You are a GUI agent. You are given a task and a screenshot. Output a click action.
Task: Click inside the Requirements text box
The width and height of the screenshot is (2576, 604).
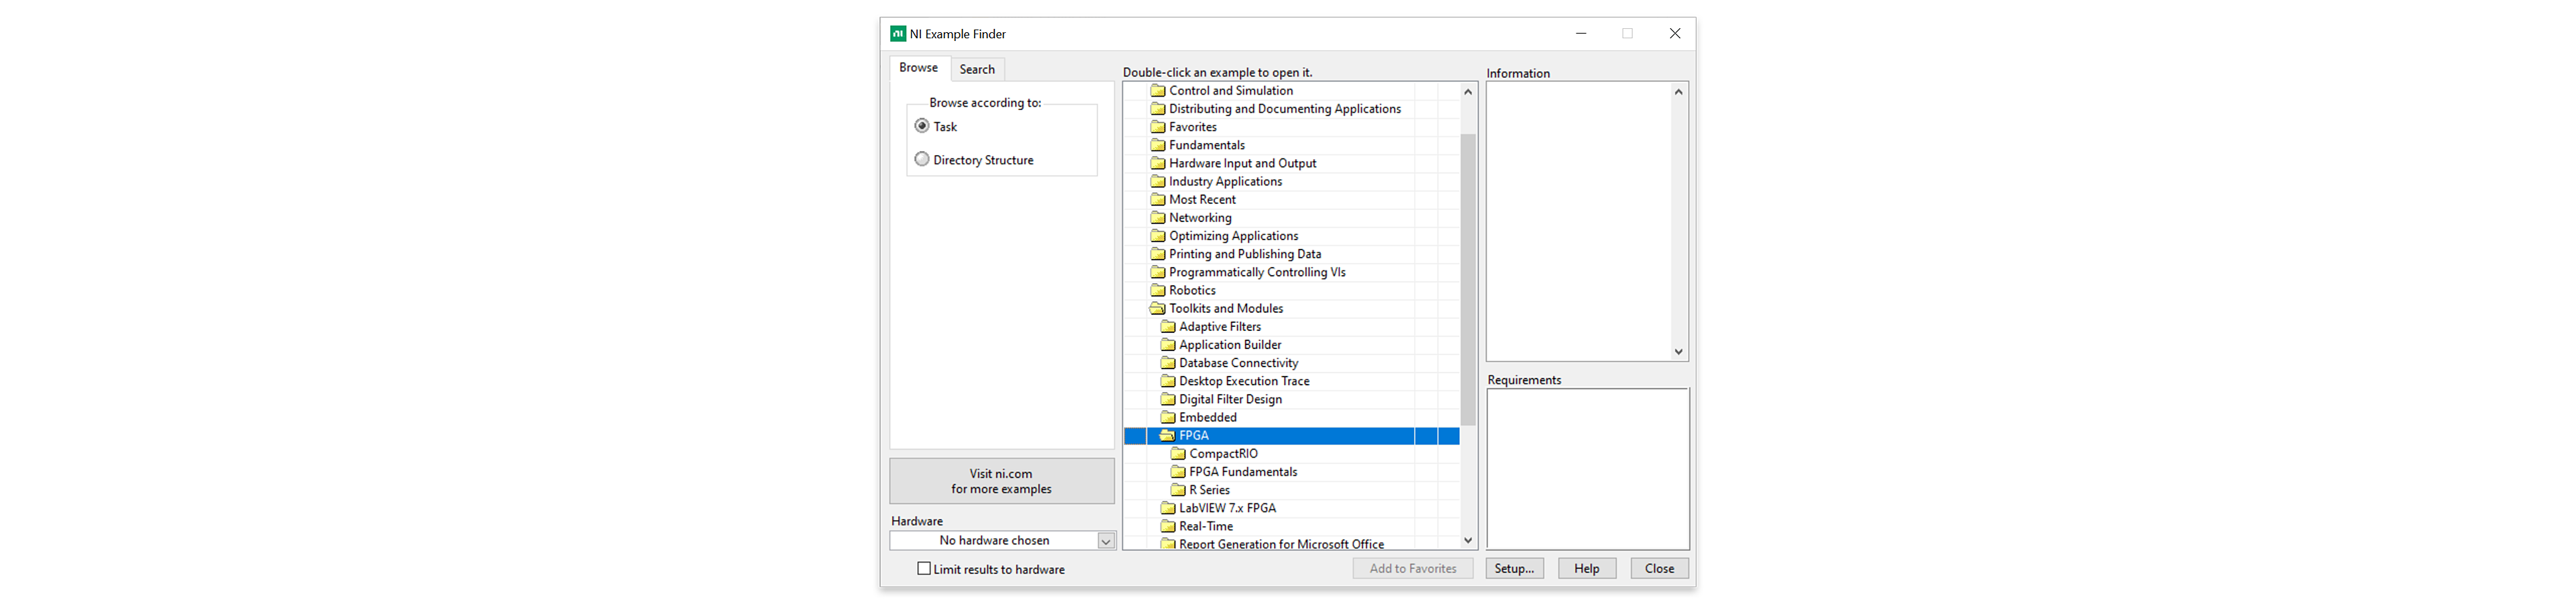pyautogui.click(x=1588, y=469)
